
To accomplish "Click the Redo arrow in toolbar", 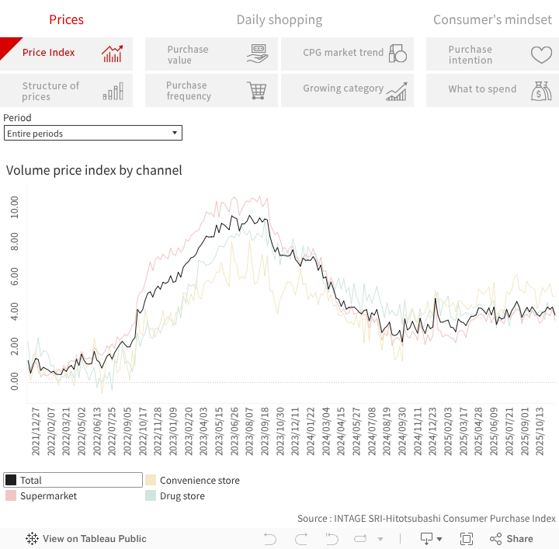I will click(x=301, y=539).
